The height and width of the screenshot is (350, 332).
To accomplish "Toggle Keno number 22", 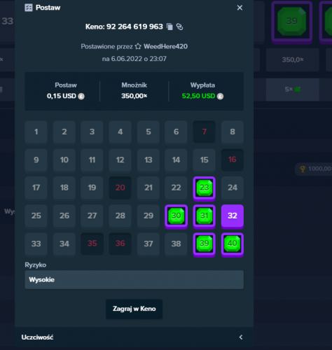I will 177,188.
